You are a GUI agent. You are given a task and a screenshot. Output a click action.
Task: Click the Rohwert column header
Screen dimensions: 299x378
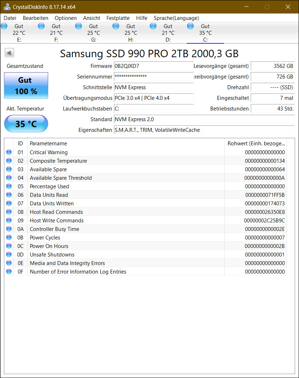(x=256, y=144)
